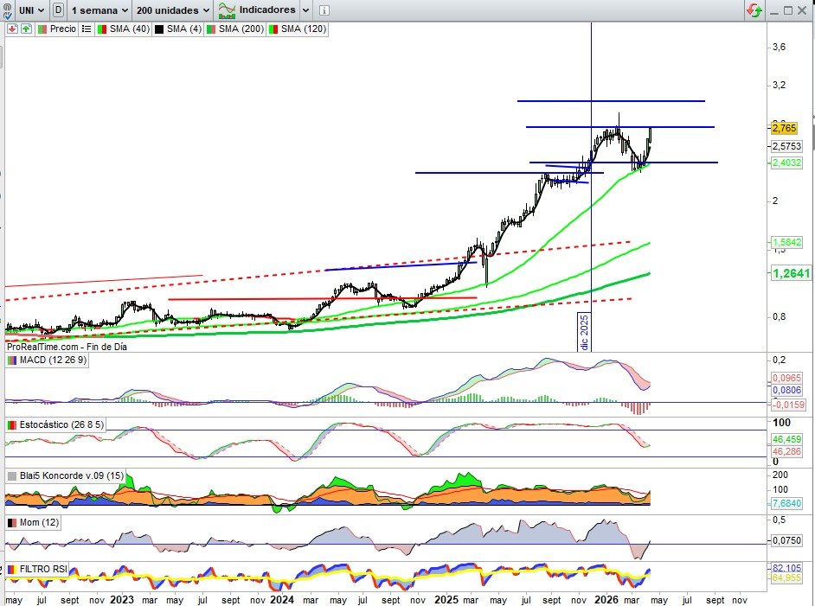Click the bold 1,2641 SMA value label
The image size is (815, 606).
(791, 273)
